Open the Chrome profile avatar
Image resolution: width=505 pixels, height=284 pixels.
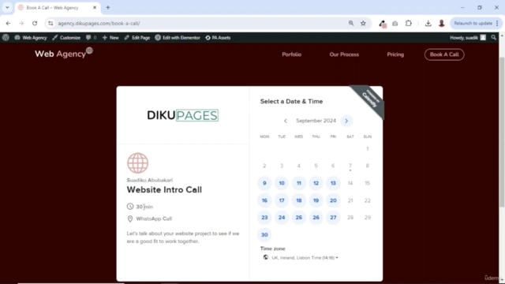[x=442, y=23]
